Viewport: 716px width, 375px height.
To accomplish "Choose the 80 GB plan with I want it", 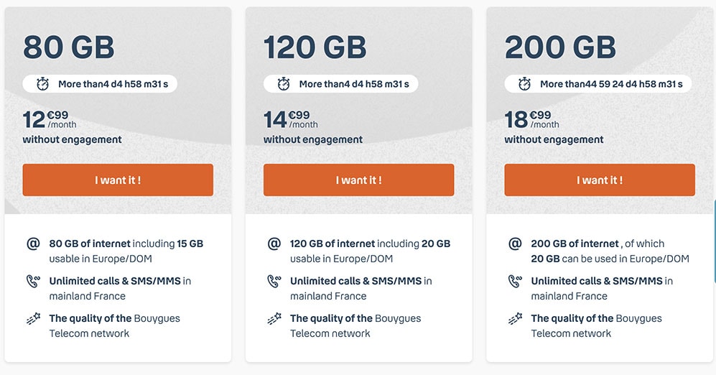I will pos(118,180).
